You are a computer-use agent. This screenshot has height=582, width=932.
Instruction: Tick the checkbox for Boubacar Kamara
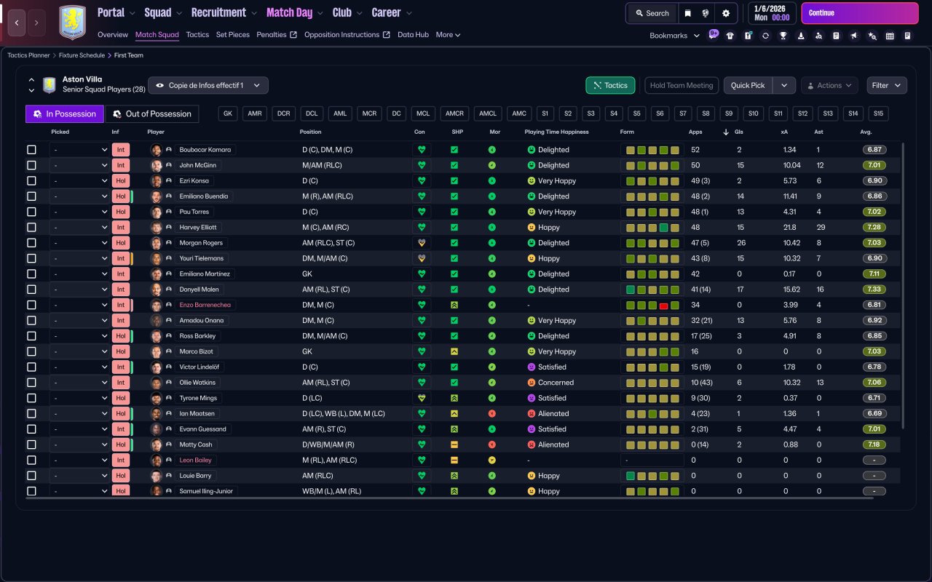(x=31, y=150)
